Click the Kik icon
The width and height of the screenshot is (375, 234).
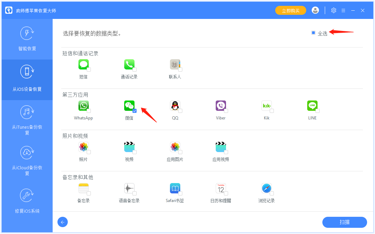coord(267,106)
